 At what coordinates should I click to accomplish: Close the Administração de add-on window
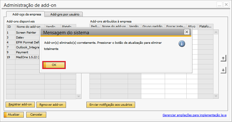click(x=226, y=5)
